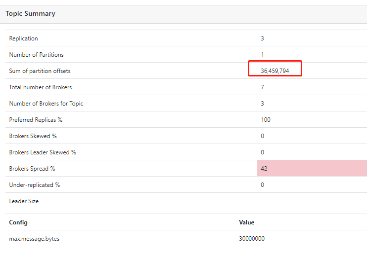Click the Value column header
Screen dimensions: 367x254
(x=246, y=222)
